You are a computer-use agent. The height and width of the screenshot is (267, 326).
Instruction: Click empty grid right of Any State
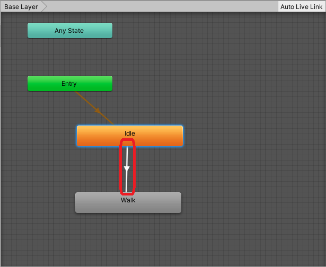[212, 31]
